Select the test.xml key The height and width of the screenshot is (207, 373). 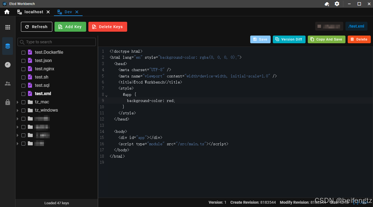pyautogui.click(x=43, y=93)
